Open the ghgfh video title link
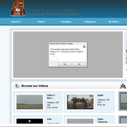The width and height of the screenshot is (127, 127). point(100,95)
